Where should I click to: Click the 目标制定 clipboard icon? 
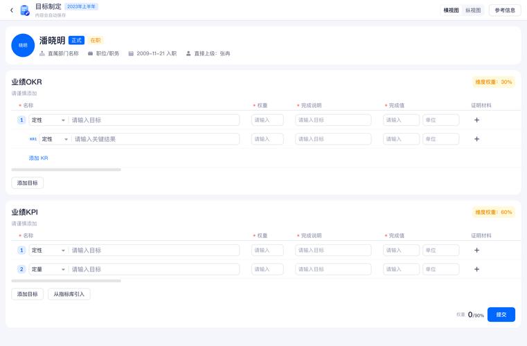(24, 10)
